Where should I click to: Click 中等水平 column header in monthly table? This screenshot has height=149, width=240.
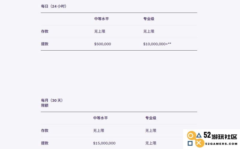[x=100, y=118]
